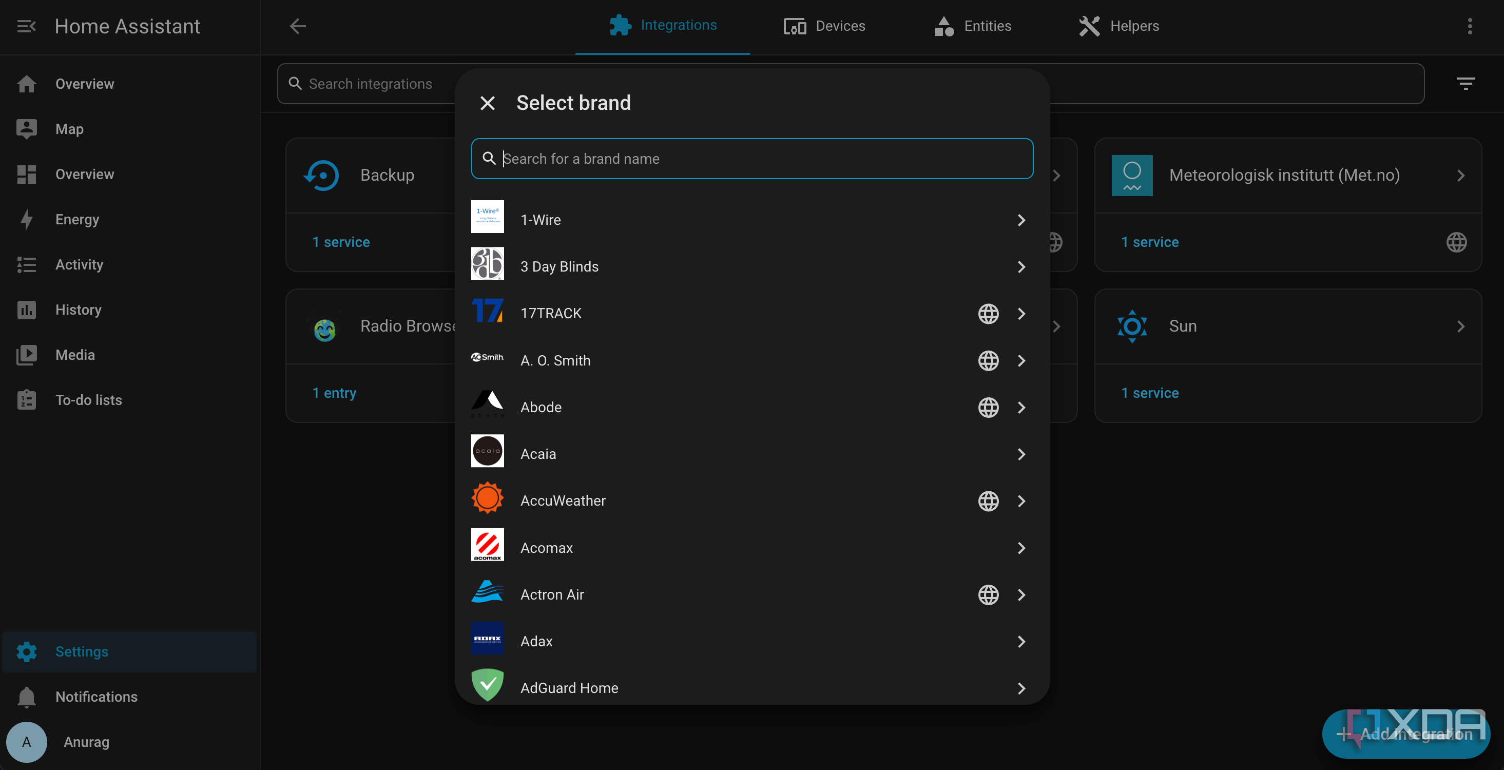Click the 1 service link under Backup
The image size is (1504, 770).
(x=341, y=242)
